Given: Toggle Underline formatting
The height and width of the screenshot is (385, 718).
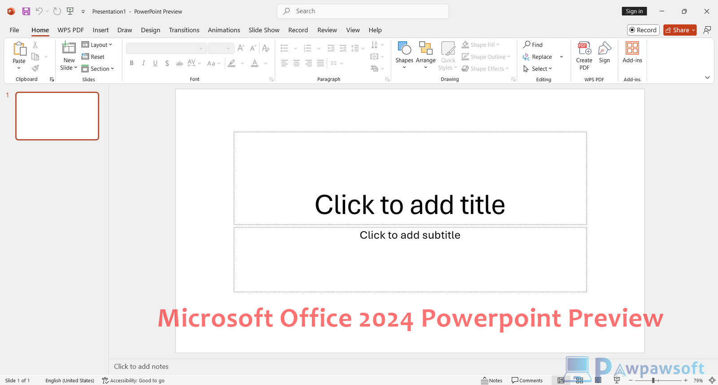Looking at the screenshot, I should [x=155, y=63].
